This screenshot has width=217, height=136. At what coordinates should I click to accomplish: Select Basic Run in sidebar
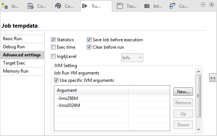pos(22,39)
